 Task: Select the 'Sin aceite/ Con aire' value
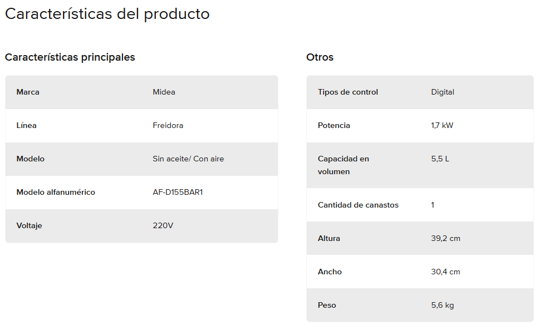tap(188, 159)
